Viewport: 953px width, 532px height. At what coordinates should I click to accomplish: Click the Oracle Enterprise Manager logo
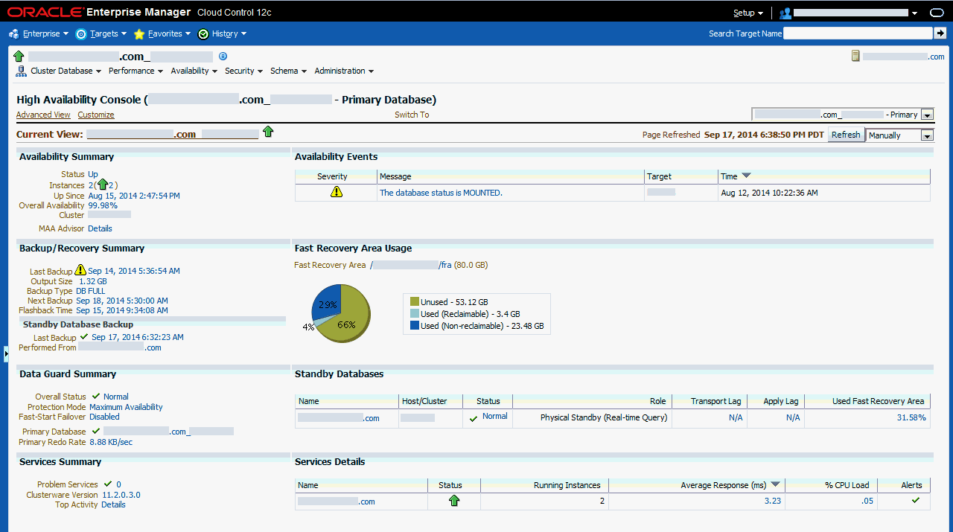(99, 12)
